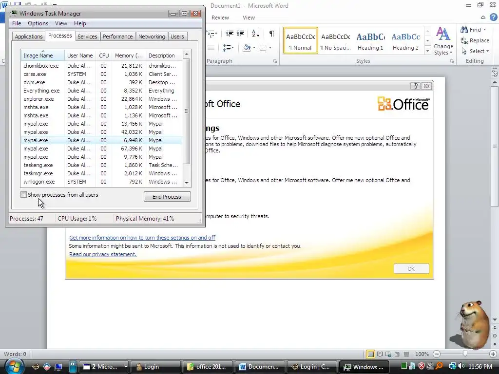Click the End Process button
499x374 pixels.
(167, 197)
